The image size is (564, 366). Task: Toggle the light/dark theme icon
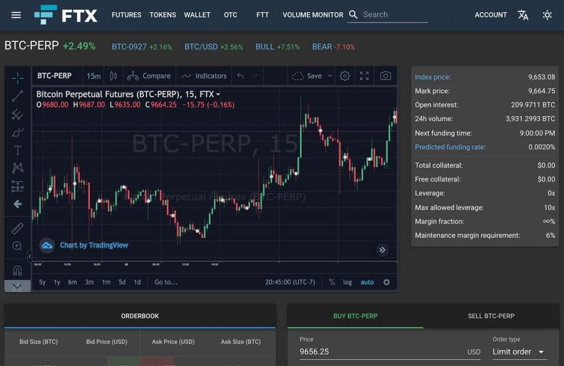click(x=547, y=15)
